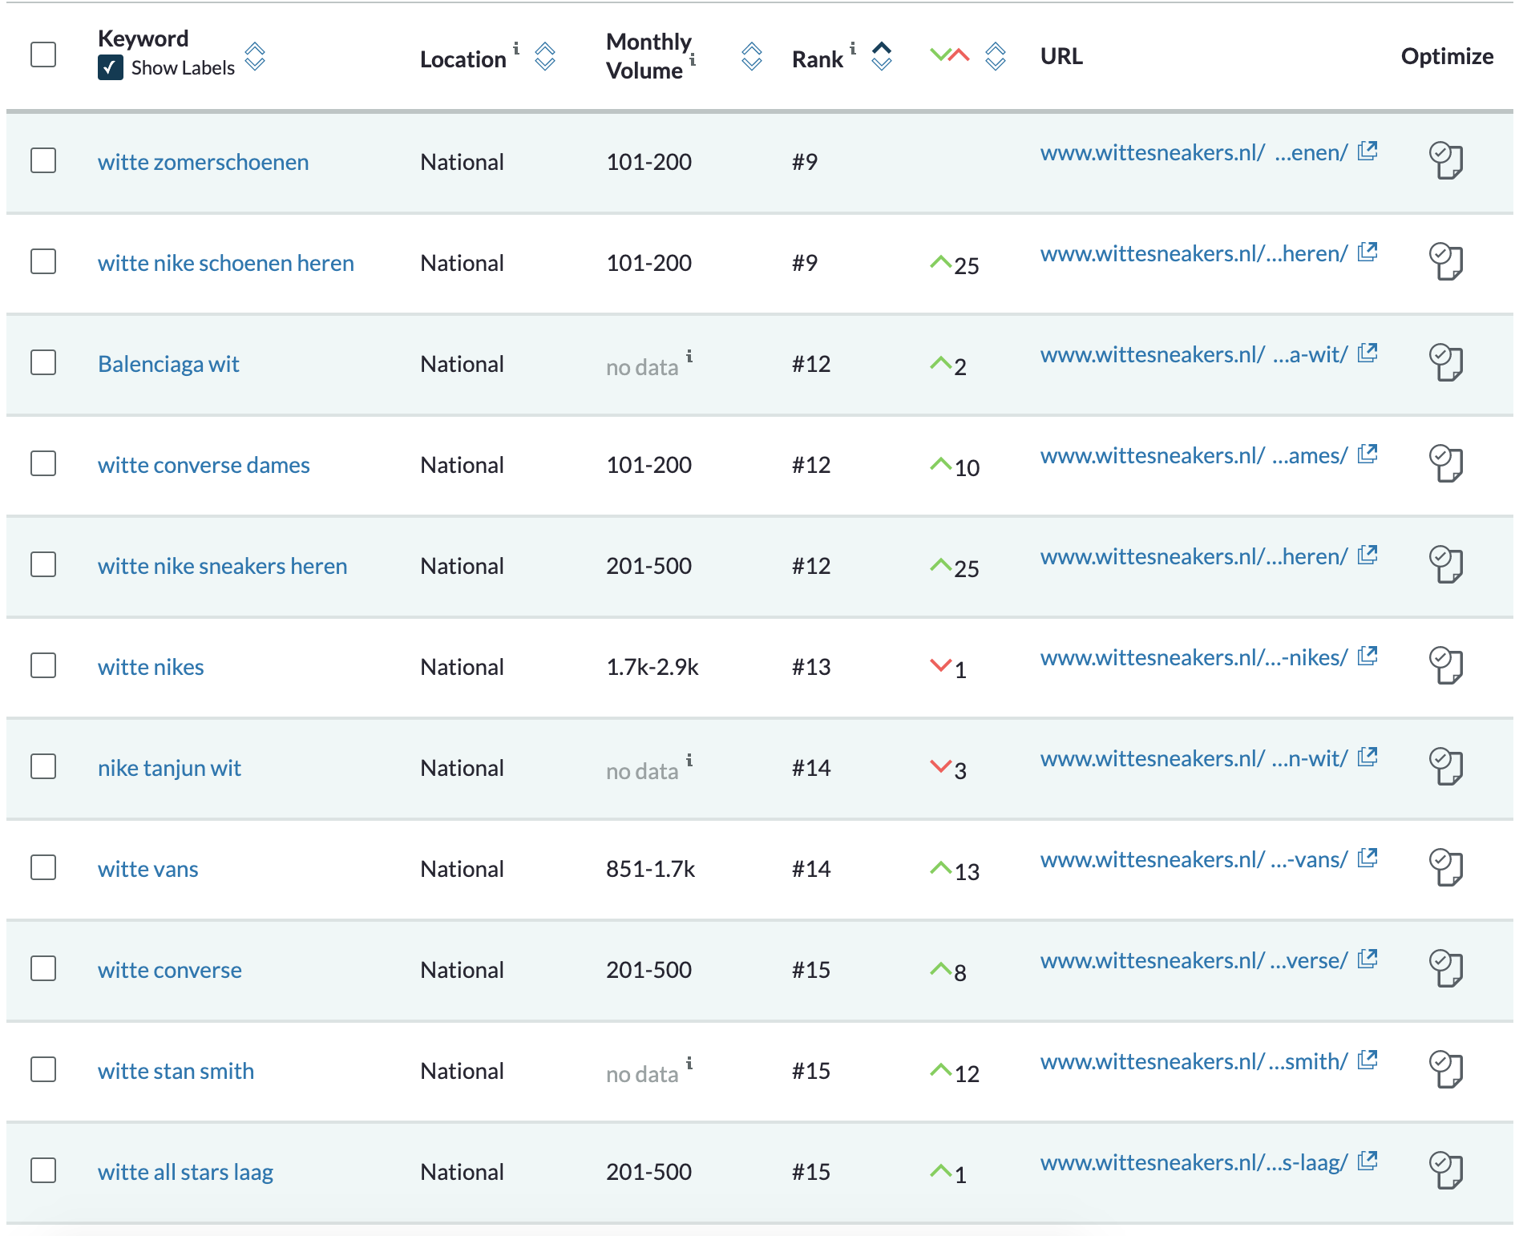
Task: Select the witte zomerschoenen row checkbox
Action: (x=43, y=160)
